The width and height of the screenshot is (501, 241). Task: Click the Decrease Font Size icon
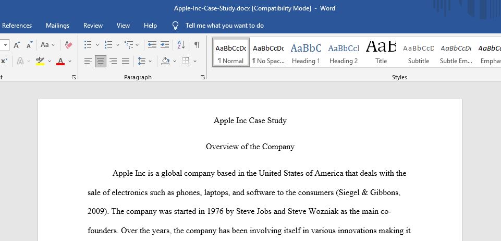[29, 45]
